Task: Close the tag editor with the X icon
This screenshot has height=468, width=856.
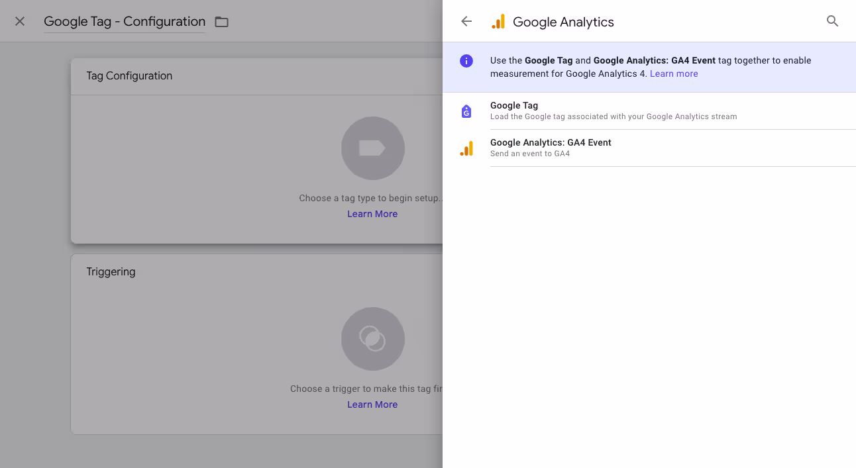Action: tap(20, 21)
